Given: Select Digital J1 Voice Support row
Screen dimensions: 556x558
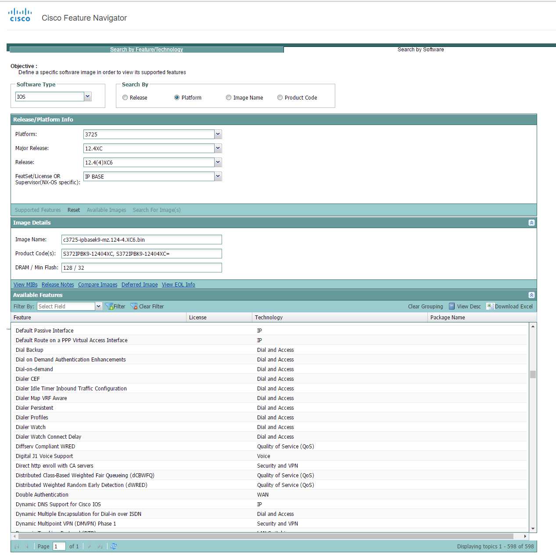Looking at the screenshot, I should [x=269, y=456].
